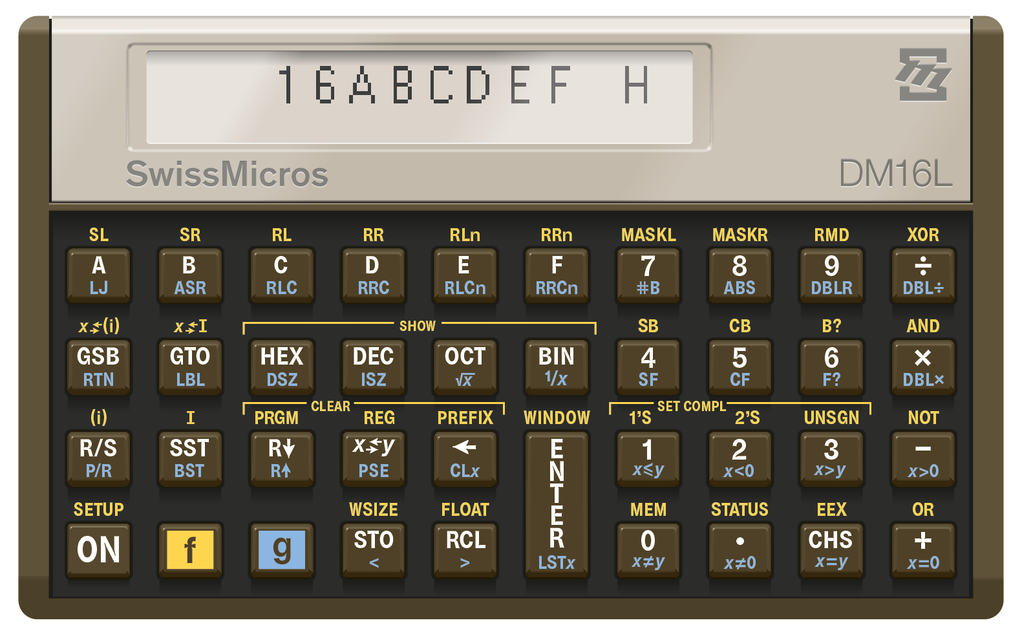Click the divide ÷ key
The height and width of the screenshot is (638, 1022).
(x=923, y=275)
